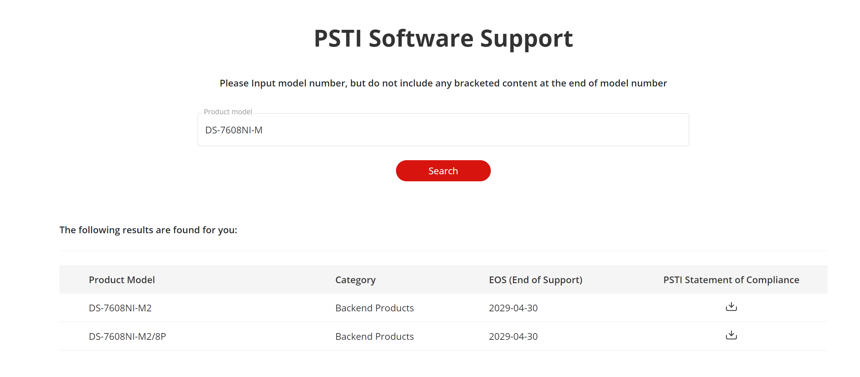Click the Backend Products label in the first row
860x377 pixels.
[x=374, y=308]
